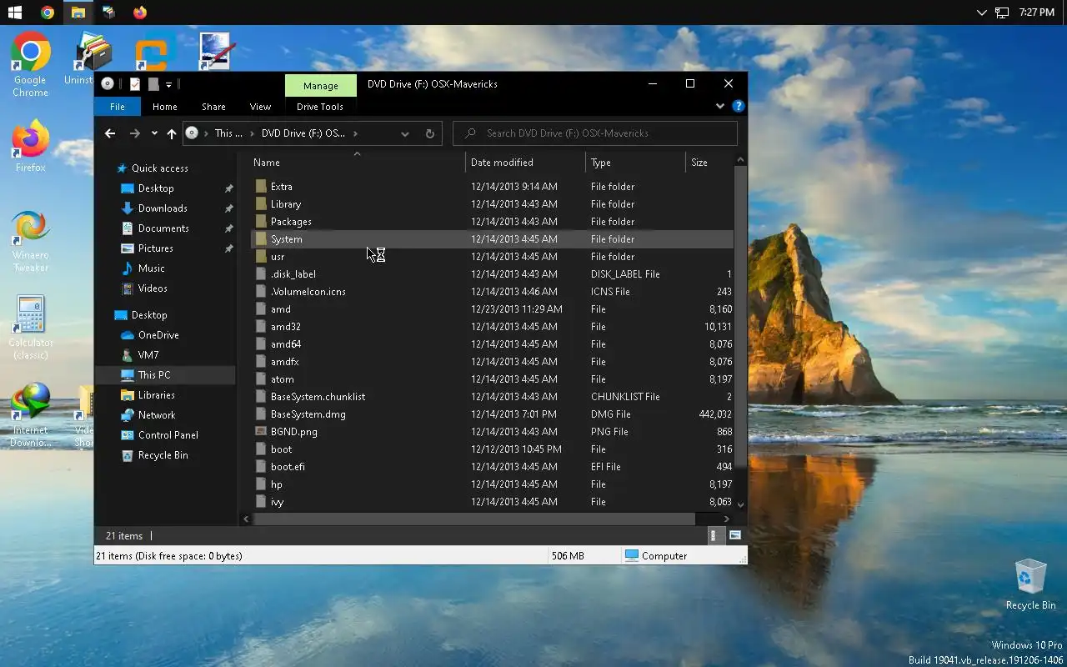Click File Explorer taskbar icon

(78, 13)
